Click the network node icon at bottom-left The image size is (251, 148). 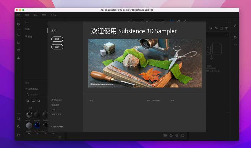pos(18,134)
